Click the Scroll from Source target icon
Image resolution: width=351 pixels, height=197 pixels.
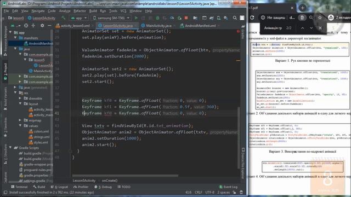tap(26, 26)
